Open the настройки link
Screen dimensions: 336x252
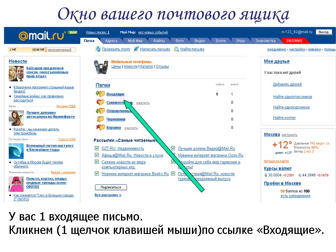pyautogui.click(x=297, y=50)
